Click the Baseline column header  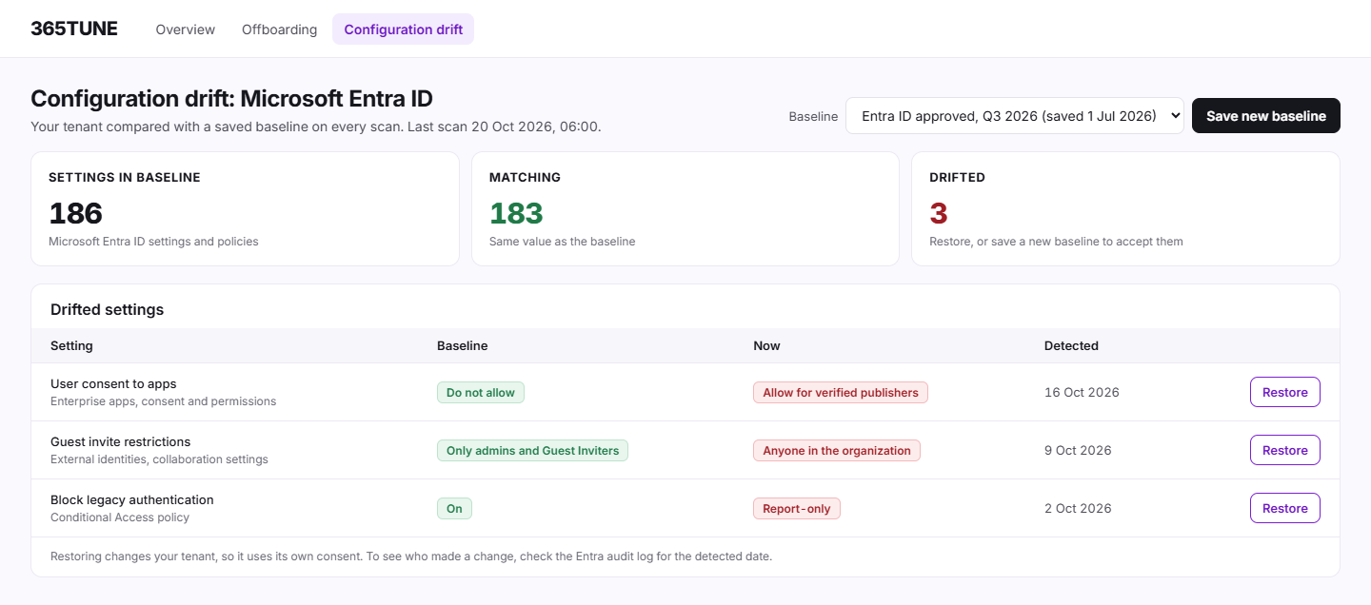(463, 345)
